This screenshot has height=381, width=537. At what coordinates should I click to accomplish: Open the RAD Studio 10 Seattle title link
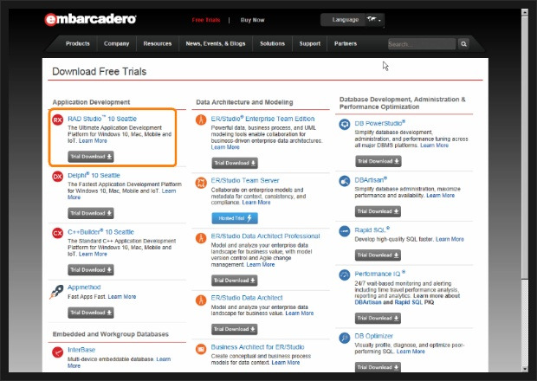[x=102, y=119]
